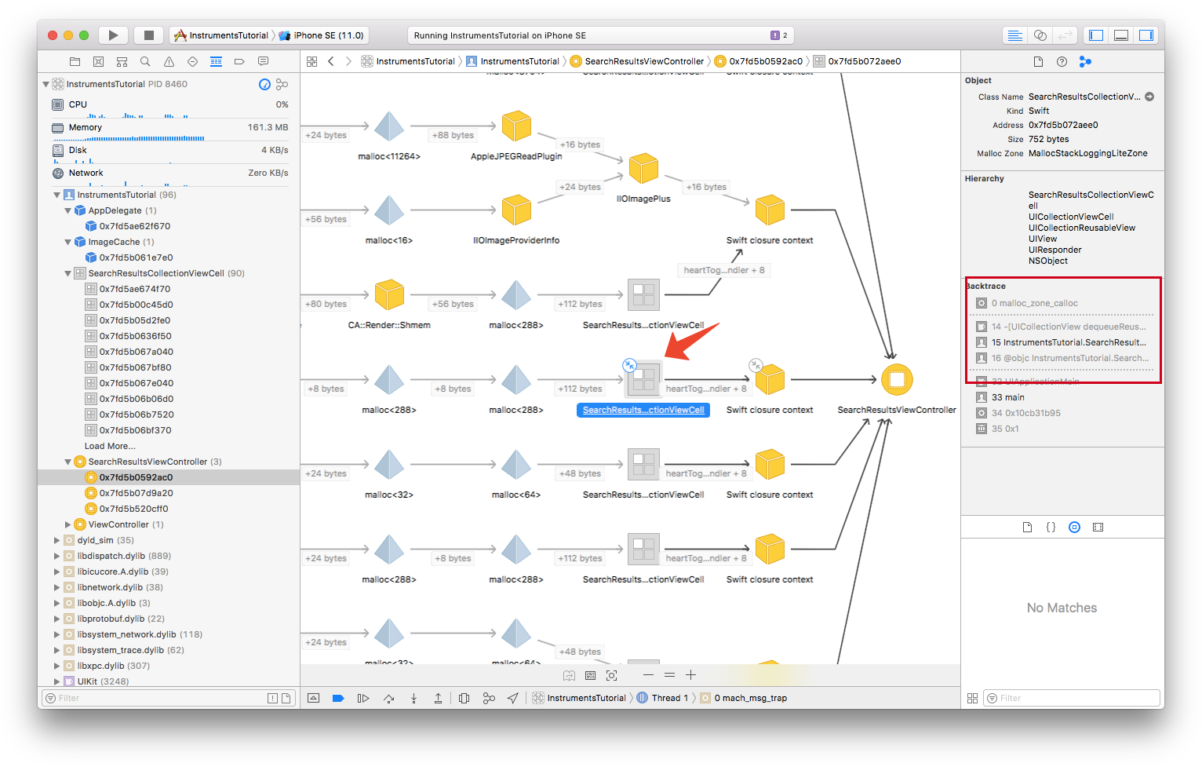Select the Memory inspector tab
This screenshot has width=1202, height=767.
point(1085,61)
